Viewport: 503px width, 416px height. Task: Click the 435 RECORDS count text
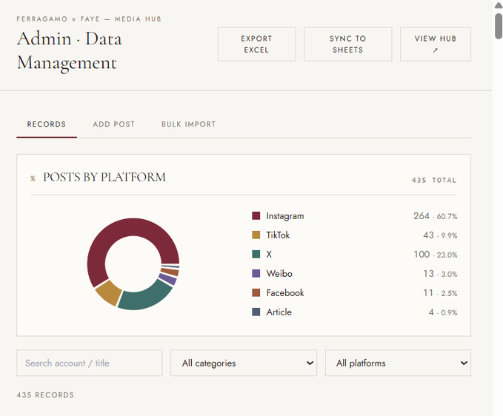(45, 395)
